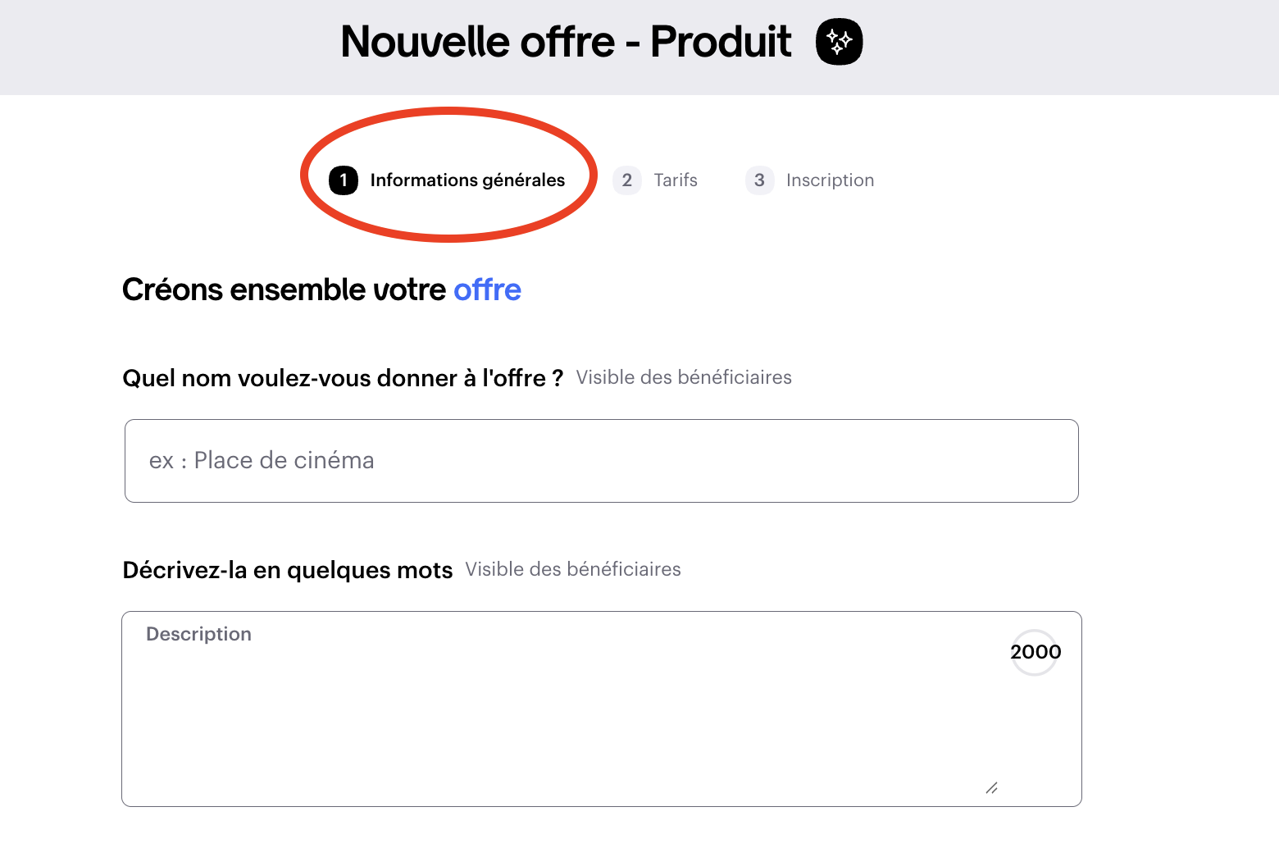Click the step 1 number badge
This screenshot has height=848, width=1279.
click(x=344, y=180)
